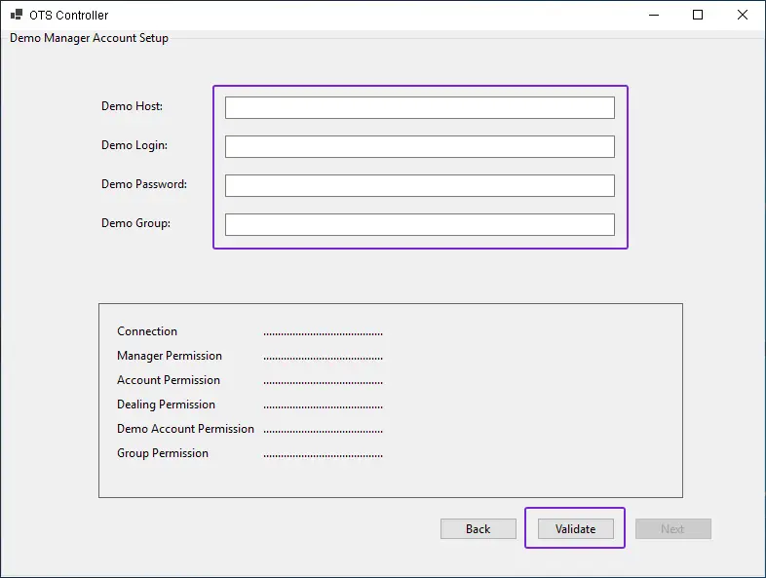Focus the Demo Host input field
The image size is (766, 578).
(419, 107)
